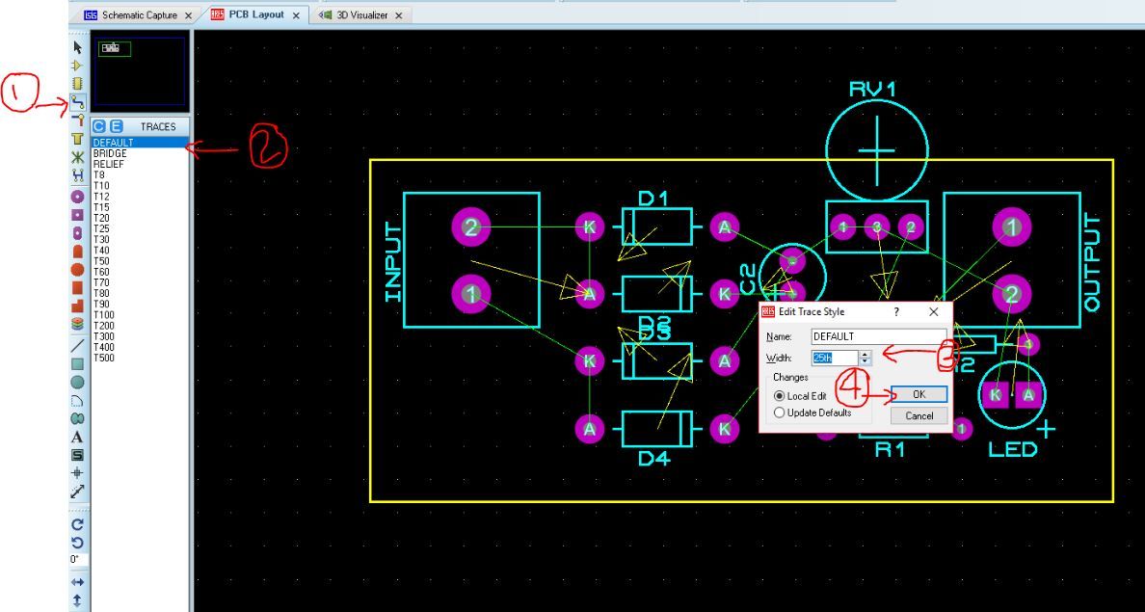Image resolution: width=1145 pixels, height=612 pixels.
Task: Click pad 2 of the INPUT connector
Action: click(471, 227)
